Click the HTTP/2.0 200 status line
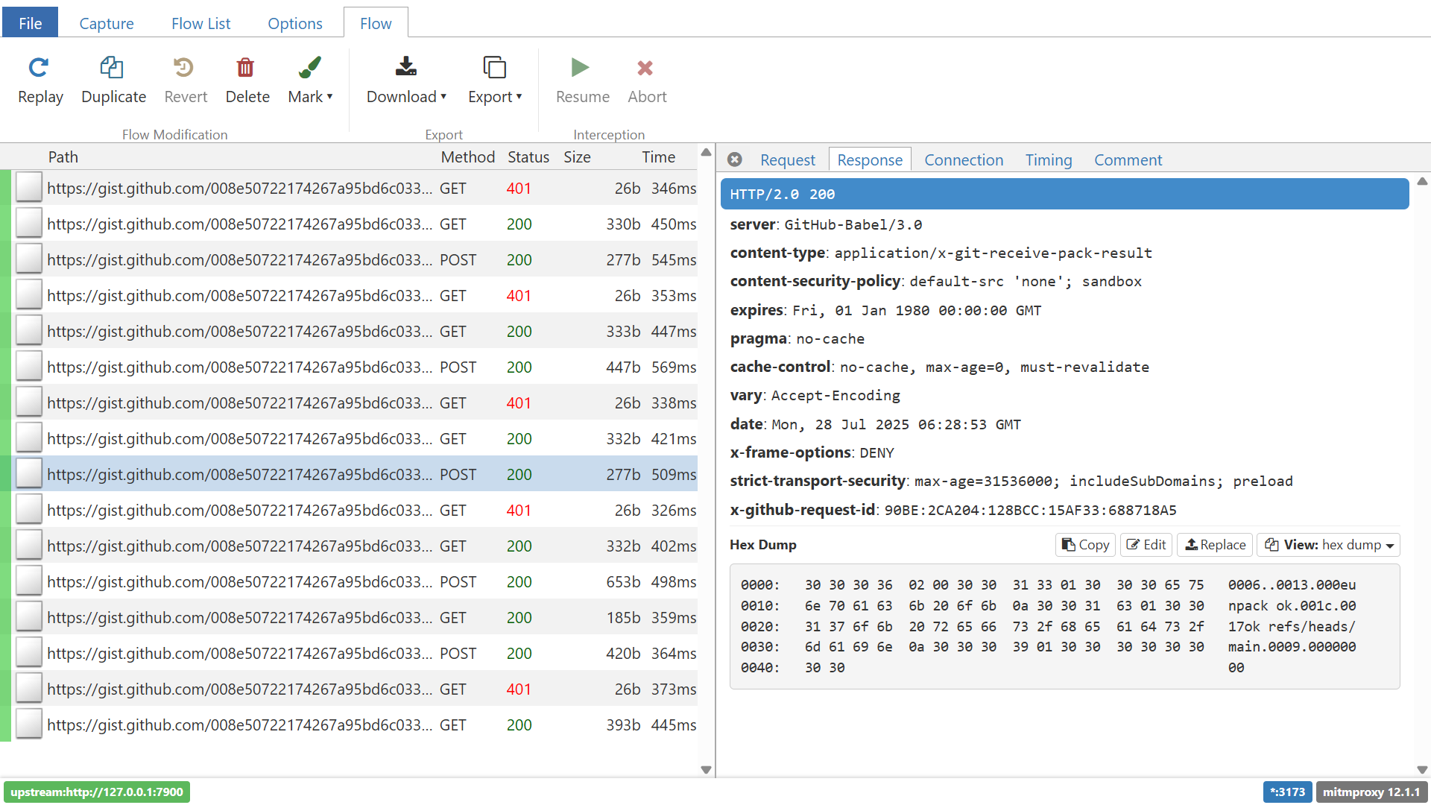 coord(1064,194)
